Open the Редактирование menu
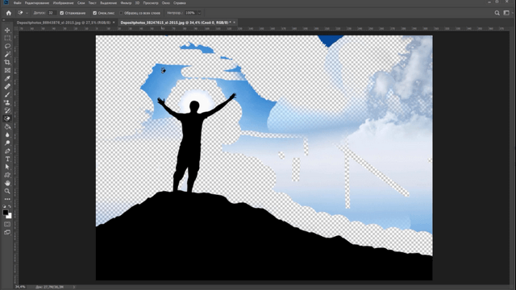The width and height of the screenshot is (516, 290). pyautogui.click(x=37, y=3)
